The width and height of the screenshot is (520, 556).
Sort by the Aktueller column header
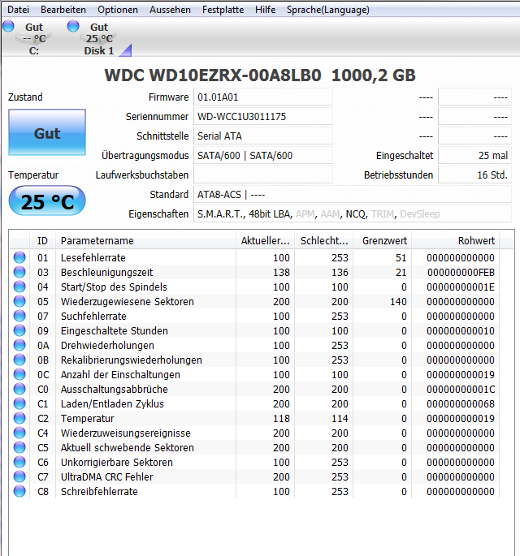(265, 241)
